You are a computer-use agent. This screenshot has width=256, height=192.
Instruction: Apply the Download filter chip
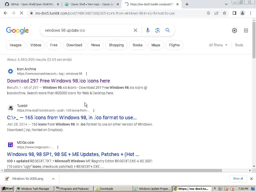point(74,45)
